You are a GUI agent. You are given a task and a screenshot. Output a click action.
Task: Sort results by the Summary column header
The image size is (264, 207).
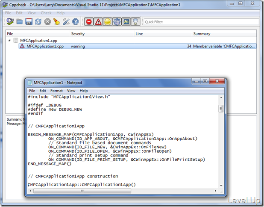click(224, 34)
